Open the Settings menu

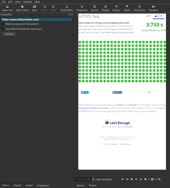click(28, 2)
